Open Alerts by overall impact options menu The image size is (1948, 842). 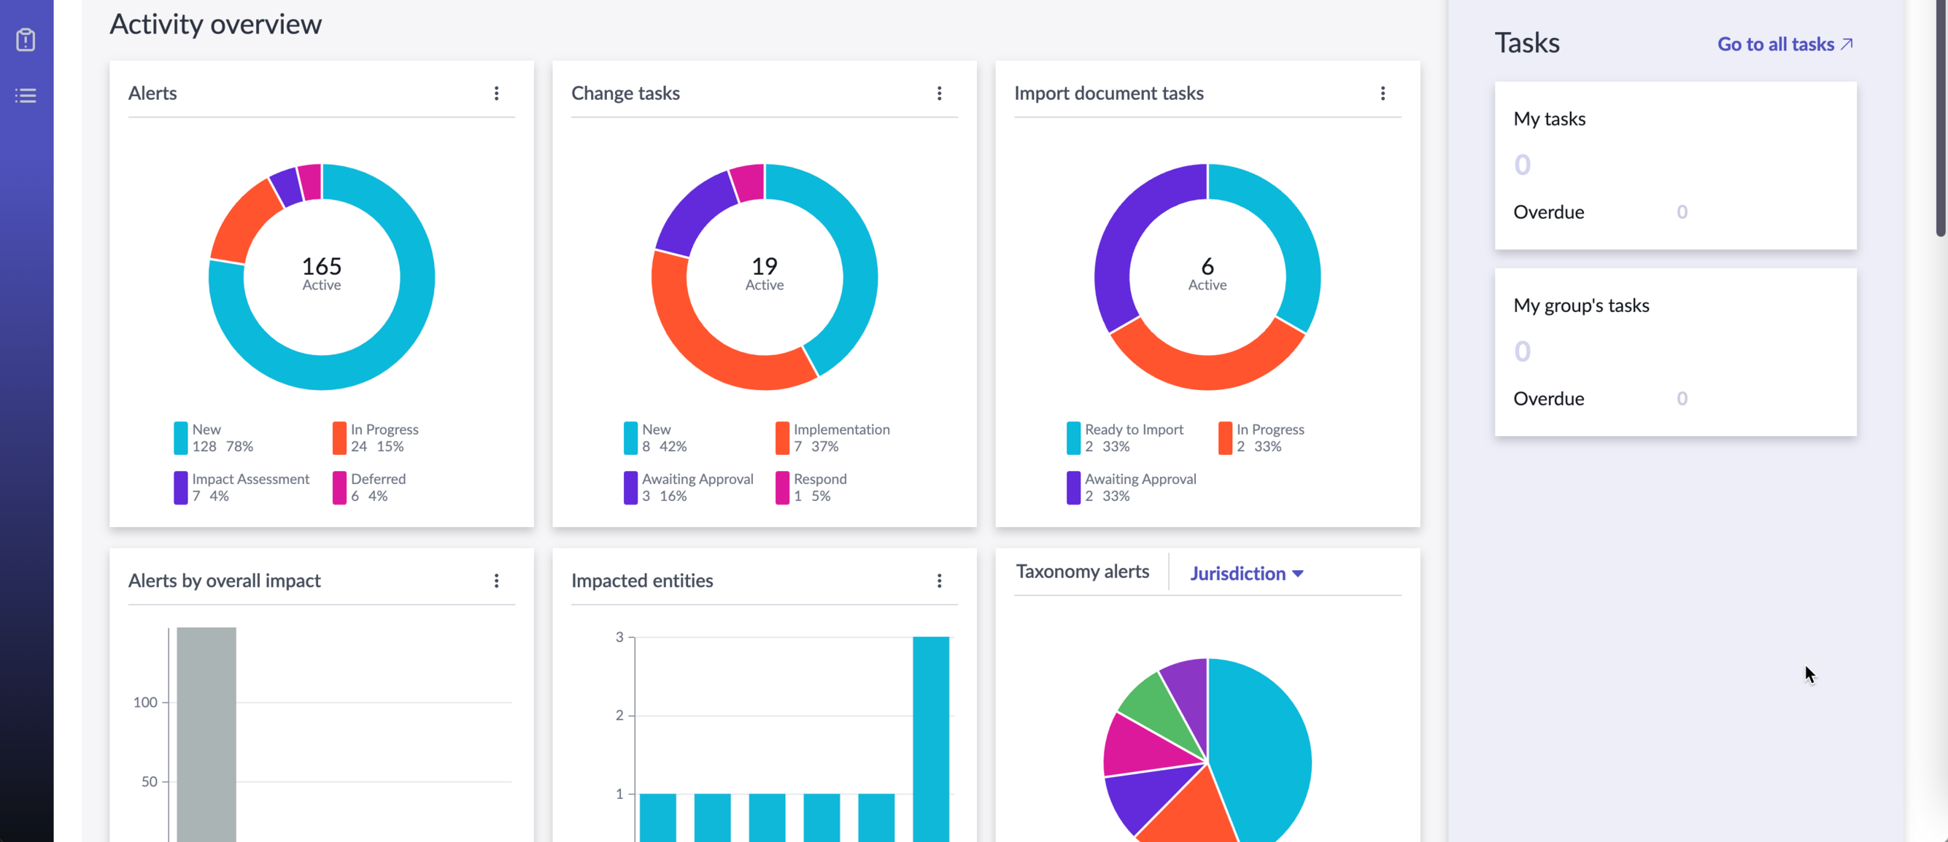coord(497,580)
